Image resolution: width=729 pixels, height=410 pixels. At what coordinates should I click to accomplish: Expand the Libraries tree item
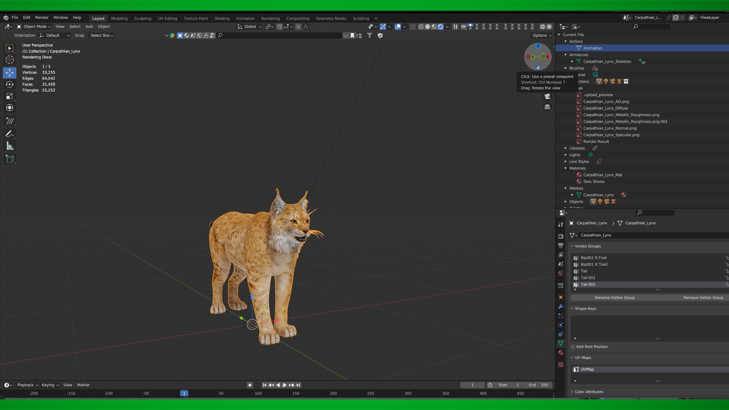(x=565, y=148)
